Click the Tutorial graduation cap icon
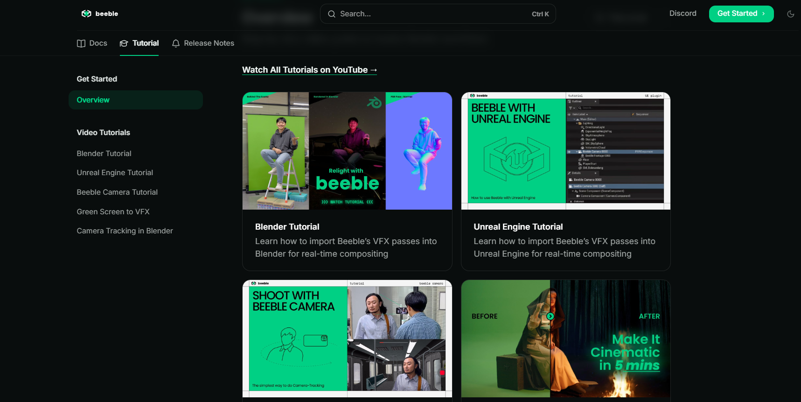 (124, 43)
